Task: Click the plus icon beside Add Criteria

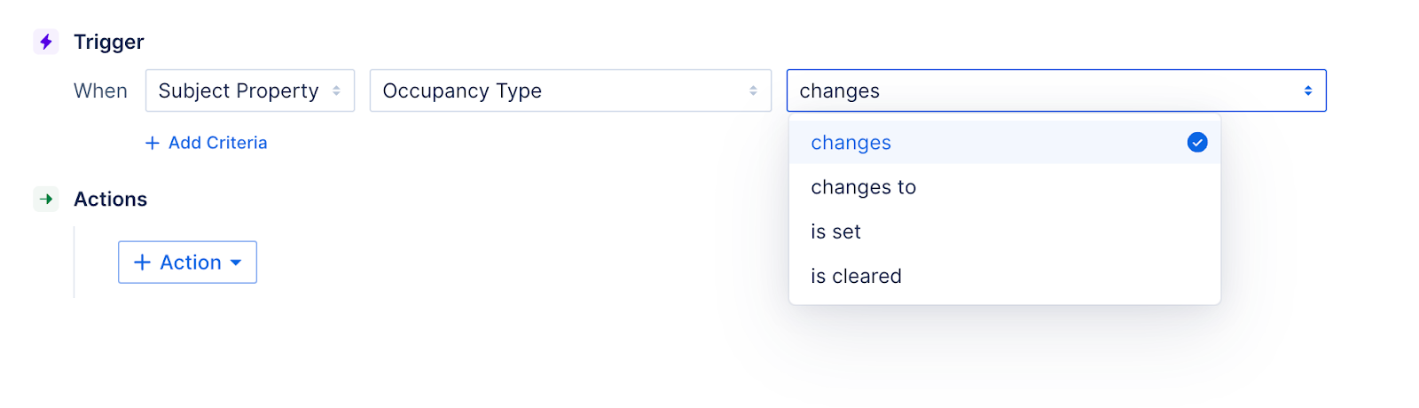Action: click(x=153, y=143)
